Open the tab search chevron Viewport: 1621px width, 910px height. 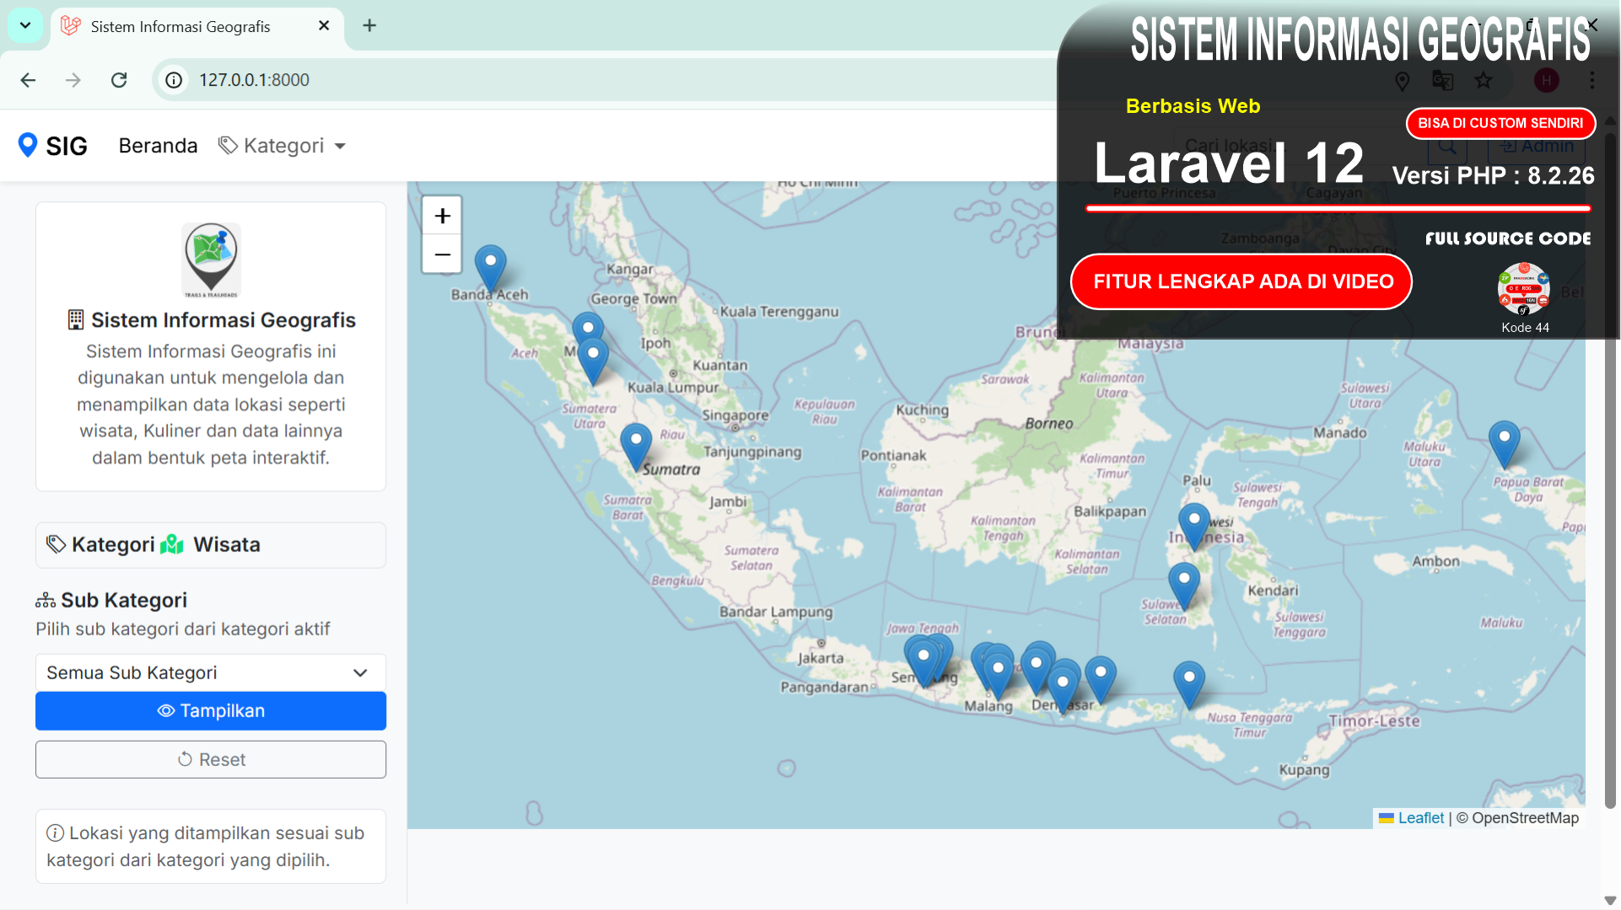(25, 25)
